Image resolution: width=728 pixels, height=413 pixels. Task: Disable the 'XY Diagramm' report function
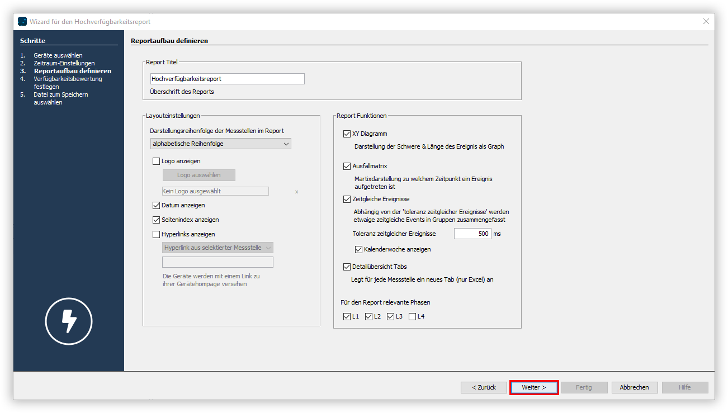click(347, 134)
